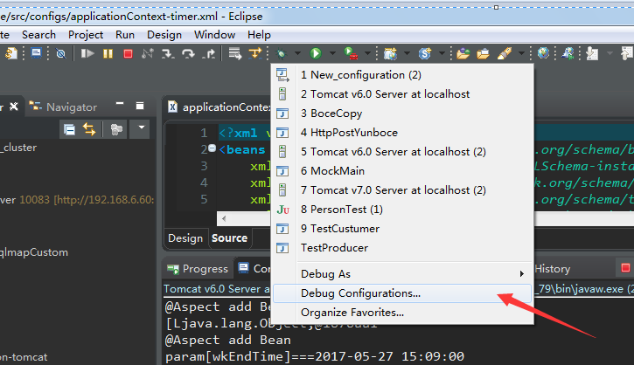Toggle Skip All Breakpoints icon
Viewport: 634px width, 365px height.
[60, 53]
